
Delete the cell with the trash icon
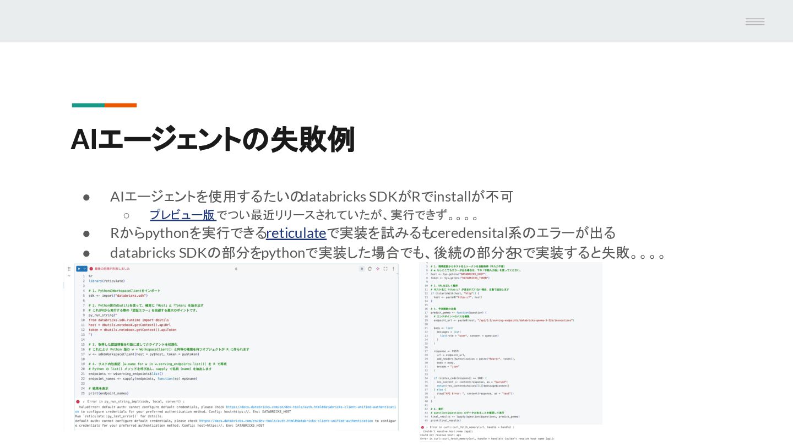[x=370, y=268]
